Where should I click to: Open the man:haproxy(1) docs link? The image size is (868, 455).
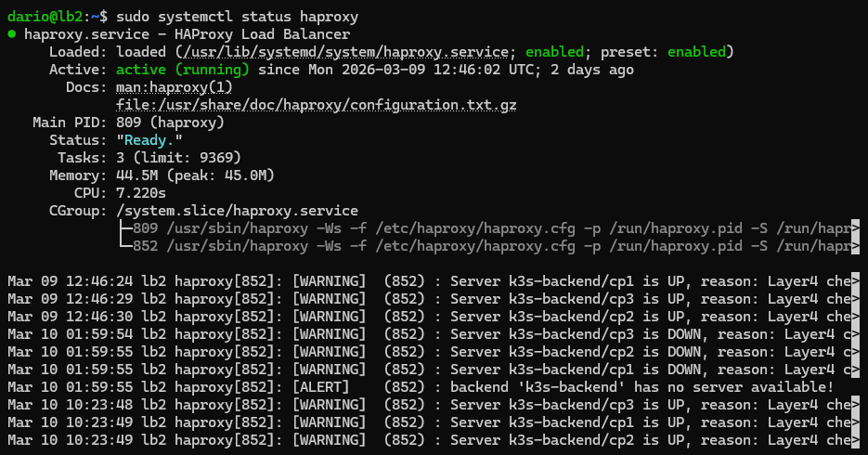coord(175,87)
